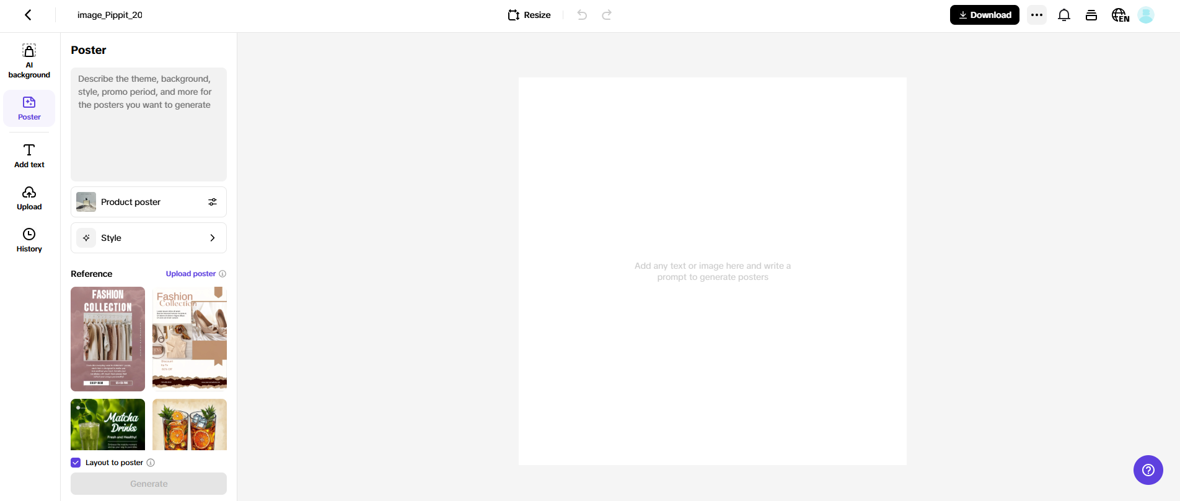Select the Matcha Drinks reference poster
Screen dimensions: 1180x501
click(x=108, y=424)
